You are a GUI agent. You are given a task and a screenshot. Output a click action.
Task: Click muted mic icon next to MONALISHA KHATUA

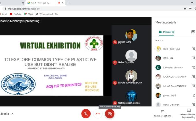(x=194, y=77)
